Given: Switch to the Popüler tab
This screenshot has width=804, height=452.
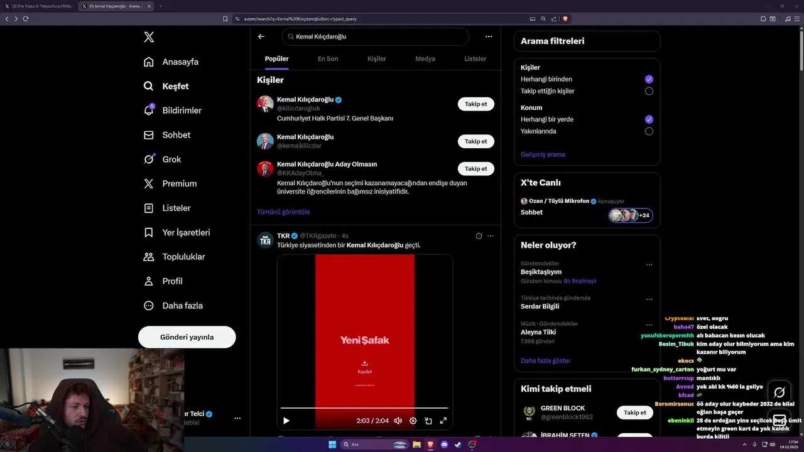Looking at the screenshot, I should pos(277,59).
